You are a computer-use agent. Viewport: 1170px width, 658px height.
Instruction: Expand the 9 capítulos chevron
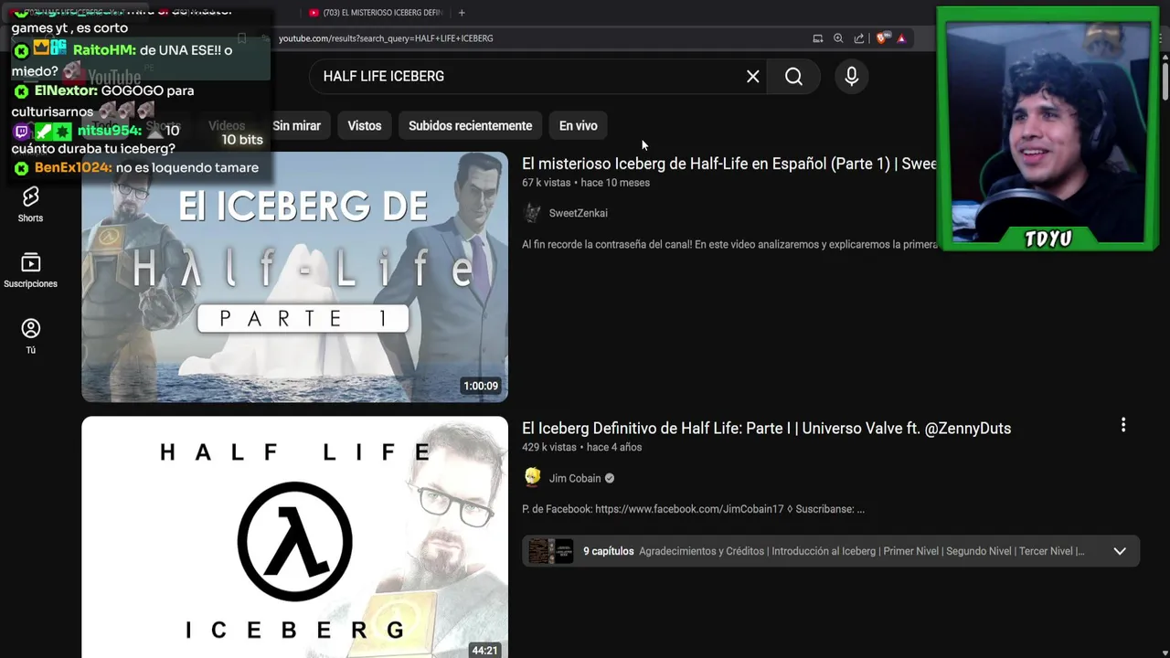pyautogui.click(x=1120, y=551)
